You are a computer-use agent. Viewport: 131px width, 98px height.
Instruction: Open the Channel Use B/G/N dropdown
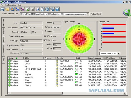coord(119,54)
